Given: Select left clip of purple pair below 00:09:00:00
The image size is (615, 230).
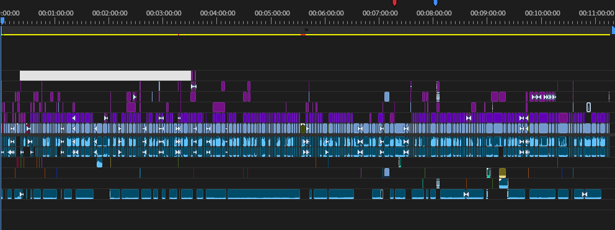Looking at the screenshot, I should [x=495, y=97].
